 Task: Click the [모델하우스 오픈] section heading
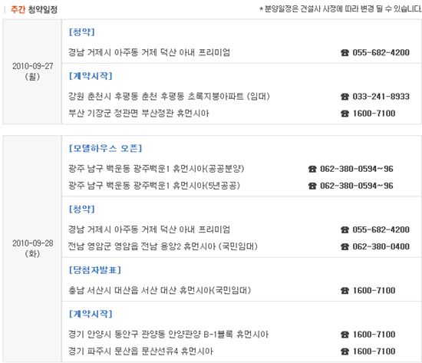click(105, 148)
